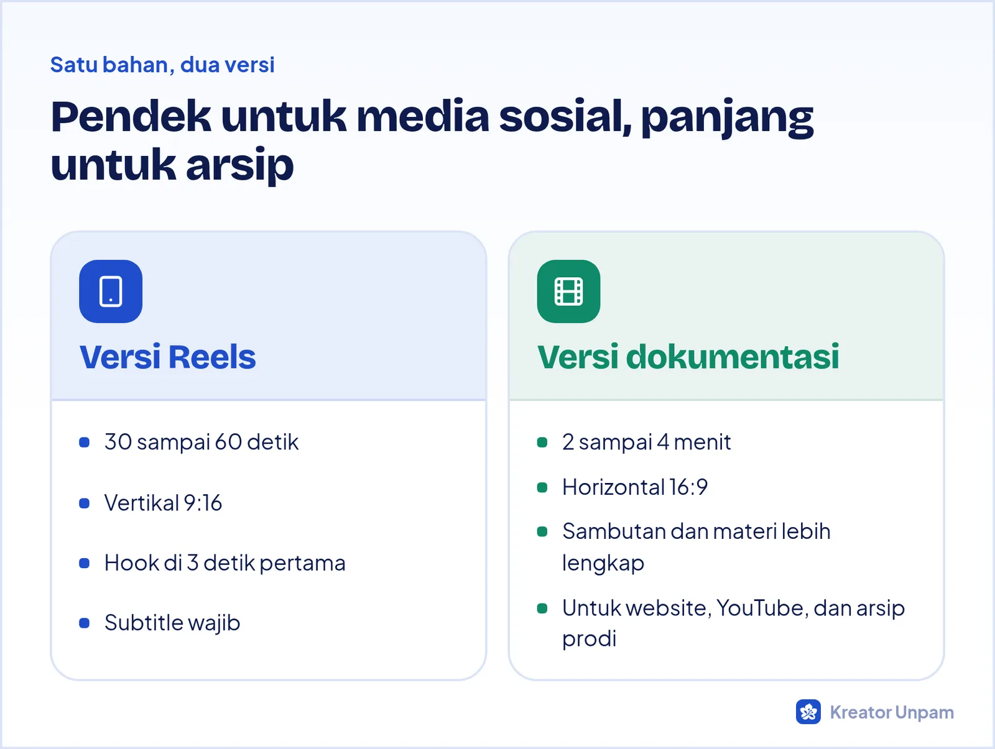Click 'Hook di 3 detik pertama' item
The height and width of the screenshot is (749, 995).
225,563
